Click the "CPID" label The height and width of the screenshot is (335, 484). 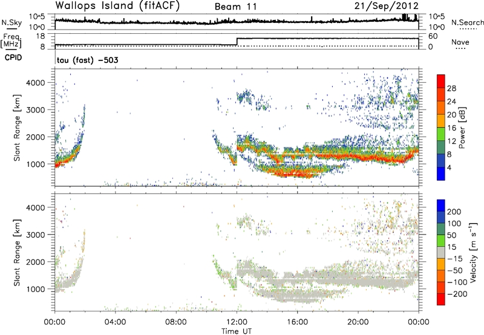(13, 57)
